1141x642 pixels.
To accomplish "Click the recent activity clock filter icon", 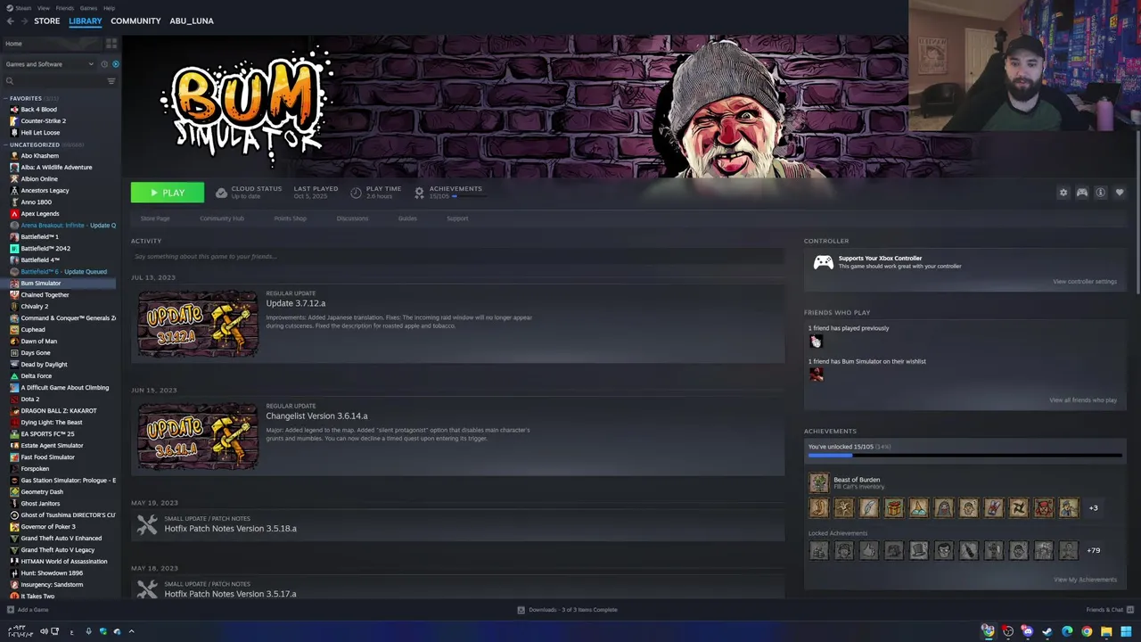I will pos(104,64).
